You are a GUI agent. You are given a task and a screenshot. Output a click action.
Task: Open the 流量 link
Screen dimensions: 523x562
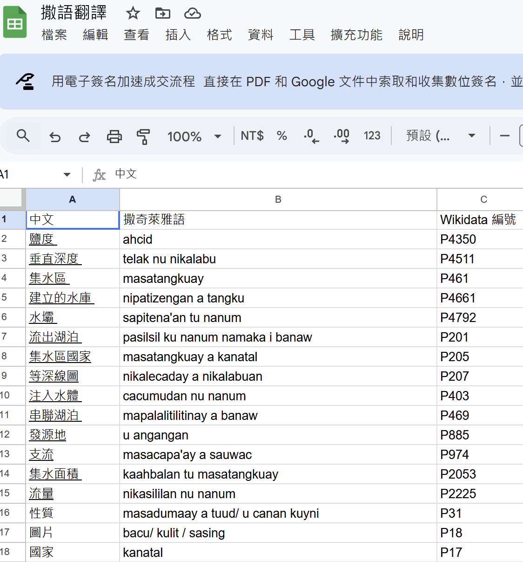tap(41, 493)
